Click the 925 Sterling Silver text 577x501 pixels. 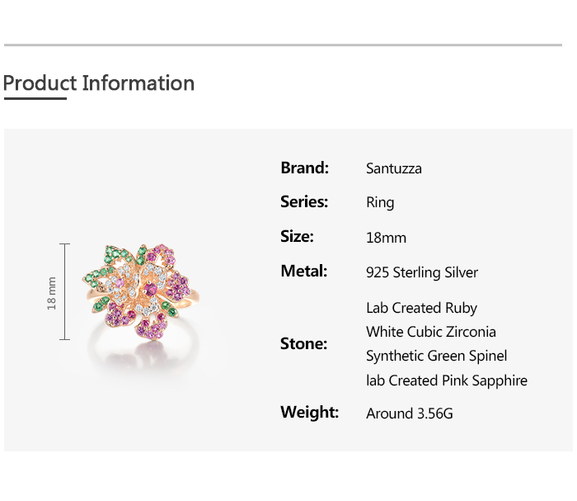point(422,272)
